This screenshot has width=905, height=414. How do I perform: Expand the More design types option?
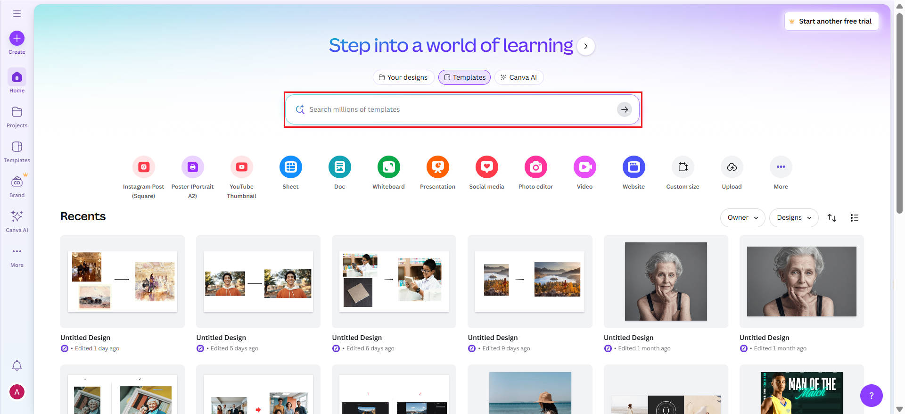tap(781, 167)
